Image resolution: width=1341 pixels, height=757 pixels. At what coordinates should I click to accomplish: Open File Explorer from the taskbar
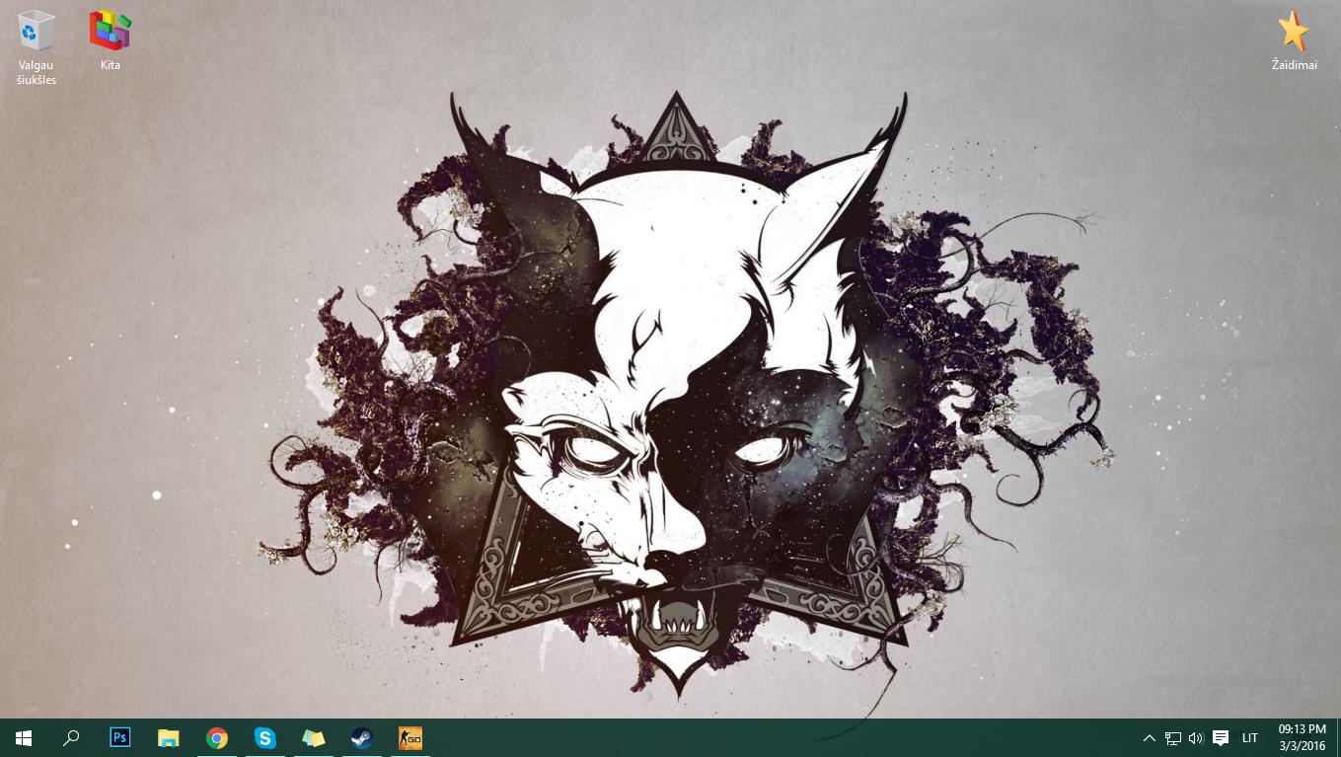click(x=169, y=737)
